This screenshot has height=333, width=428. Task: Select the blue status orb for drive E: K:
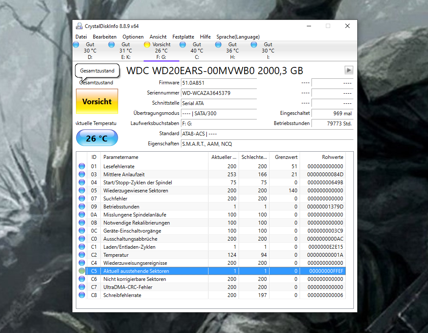coord(111,44)
